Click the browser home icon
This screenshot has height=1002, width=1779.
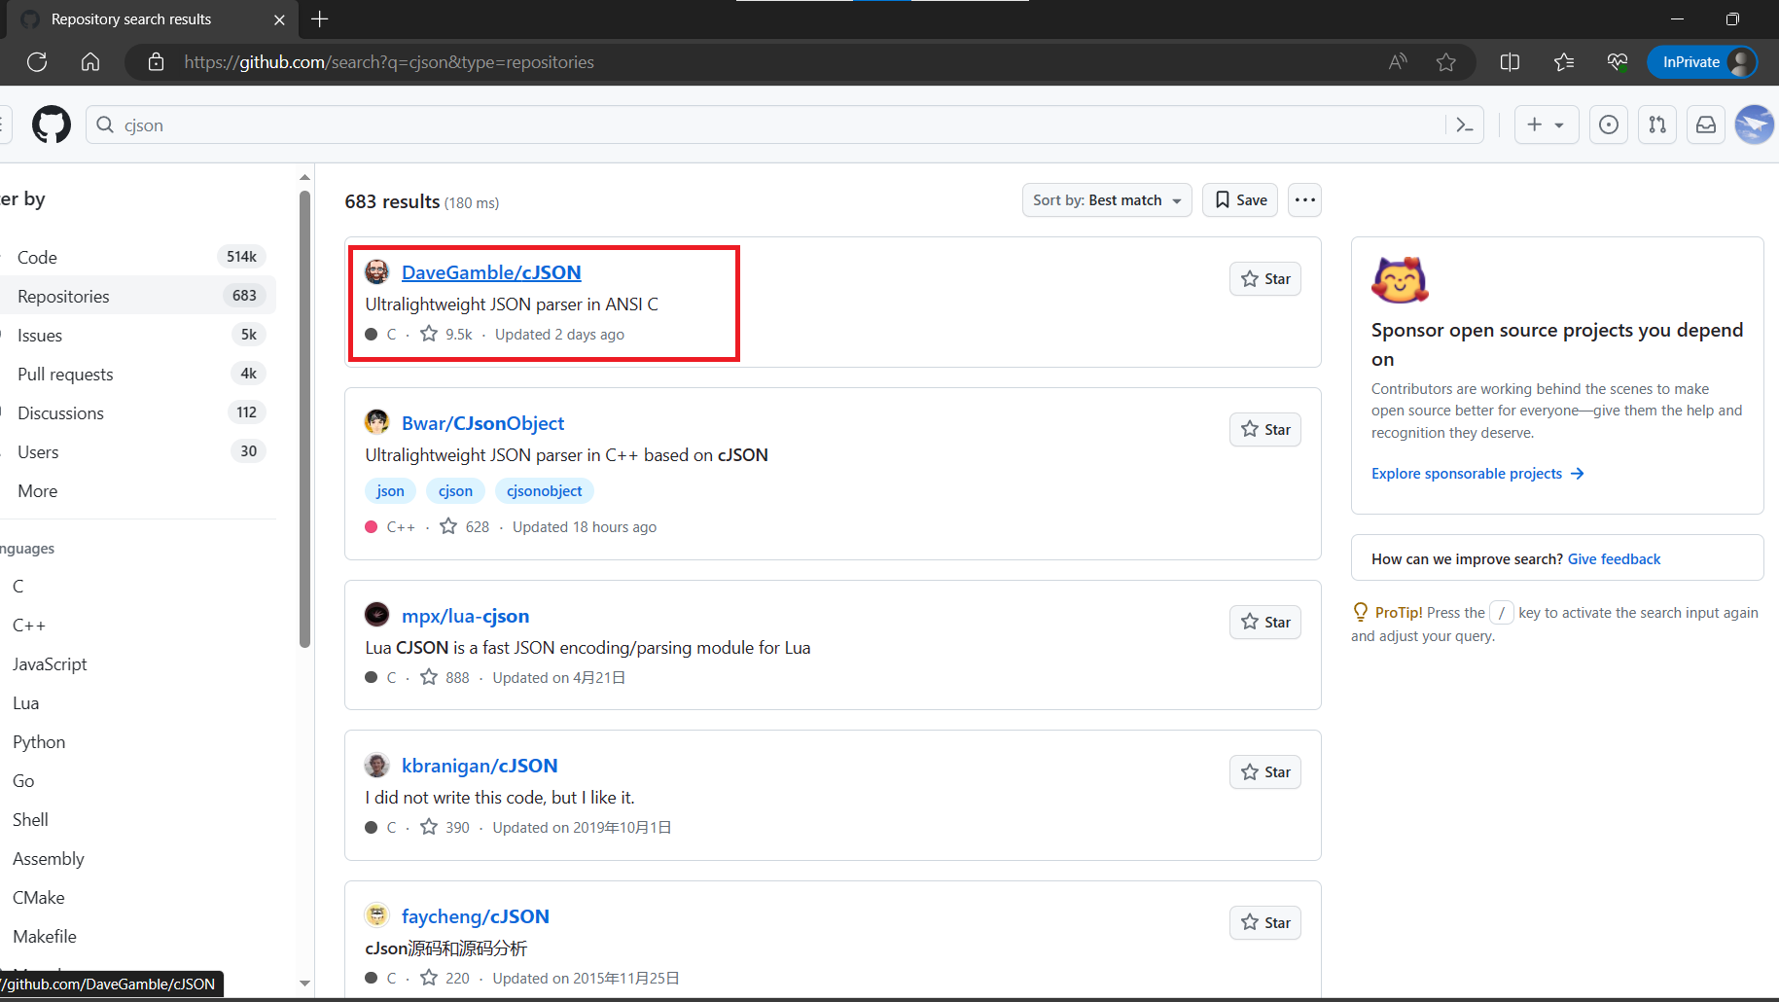tap(90, 62)
